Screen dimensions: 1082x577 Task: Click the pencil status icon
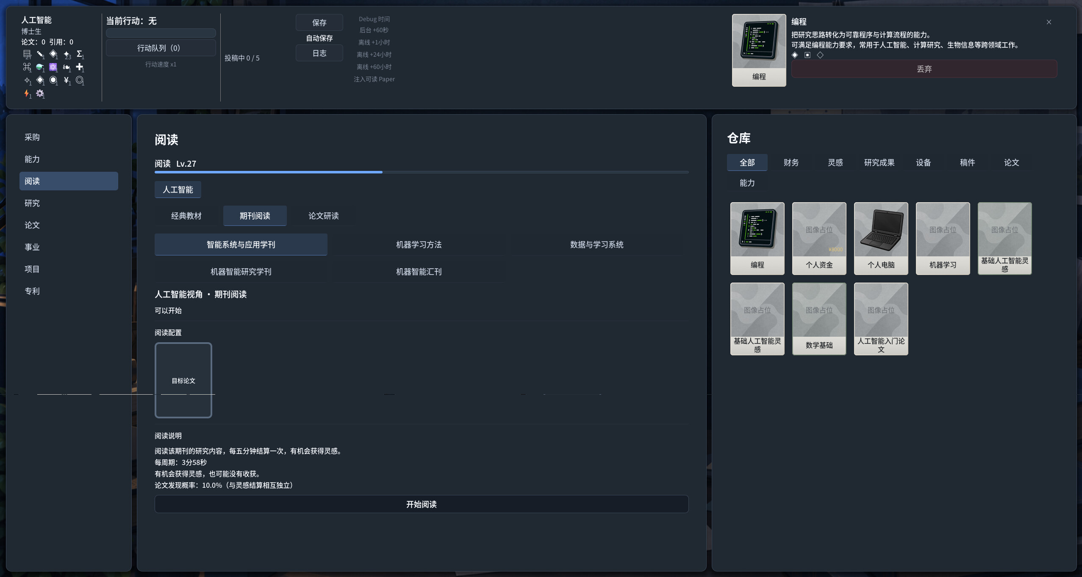pyautogui.click(x=40, y=54)
